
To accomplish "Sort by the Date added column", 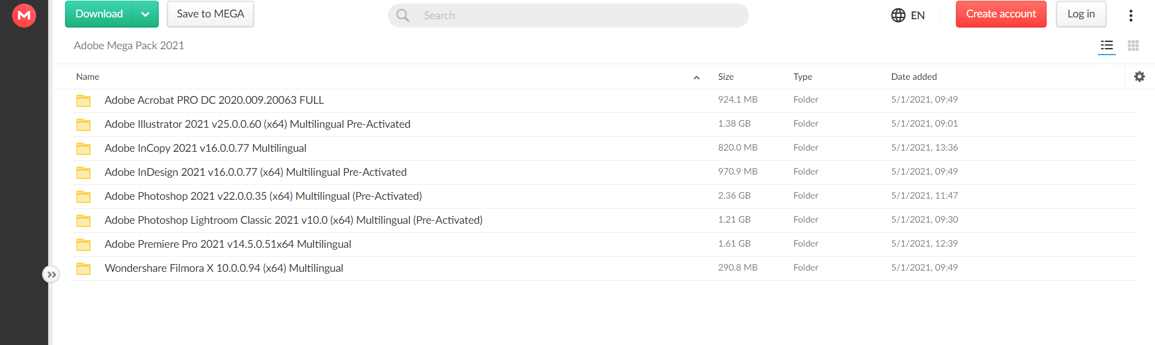I will point(914,77).
